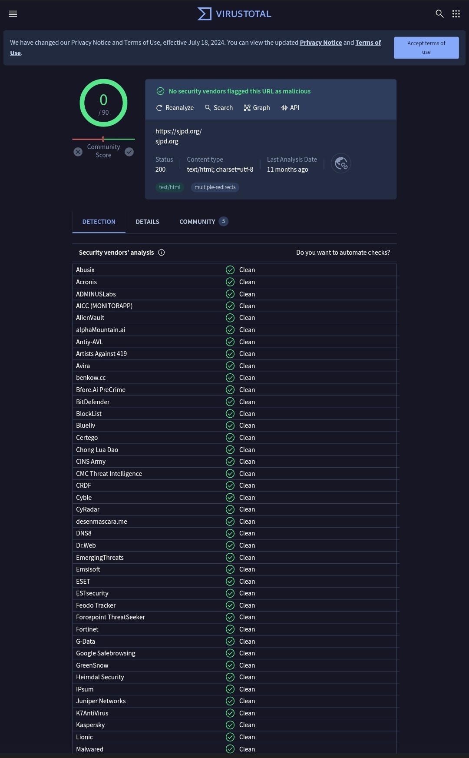Click the ESET clean check icon
This screenshot has height=758, width=469.
(230, 582)
